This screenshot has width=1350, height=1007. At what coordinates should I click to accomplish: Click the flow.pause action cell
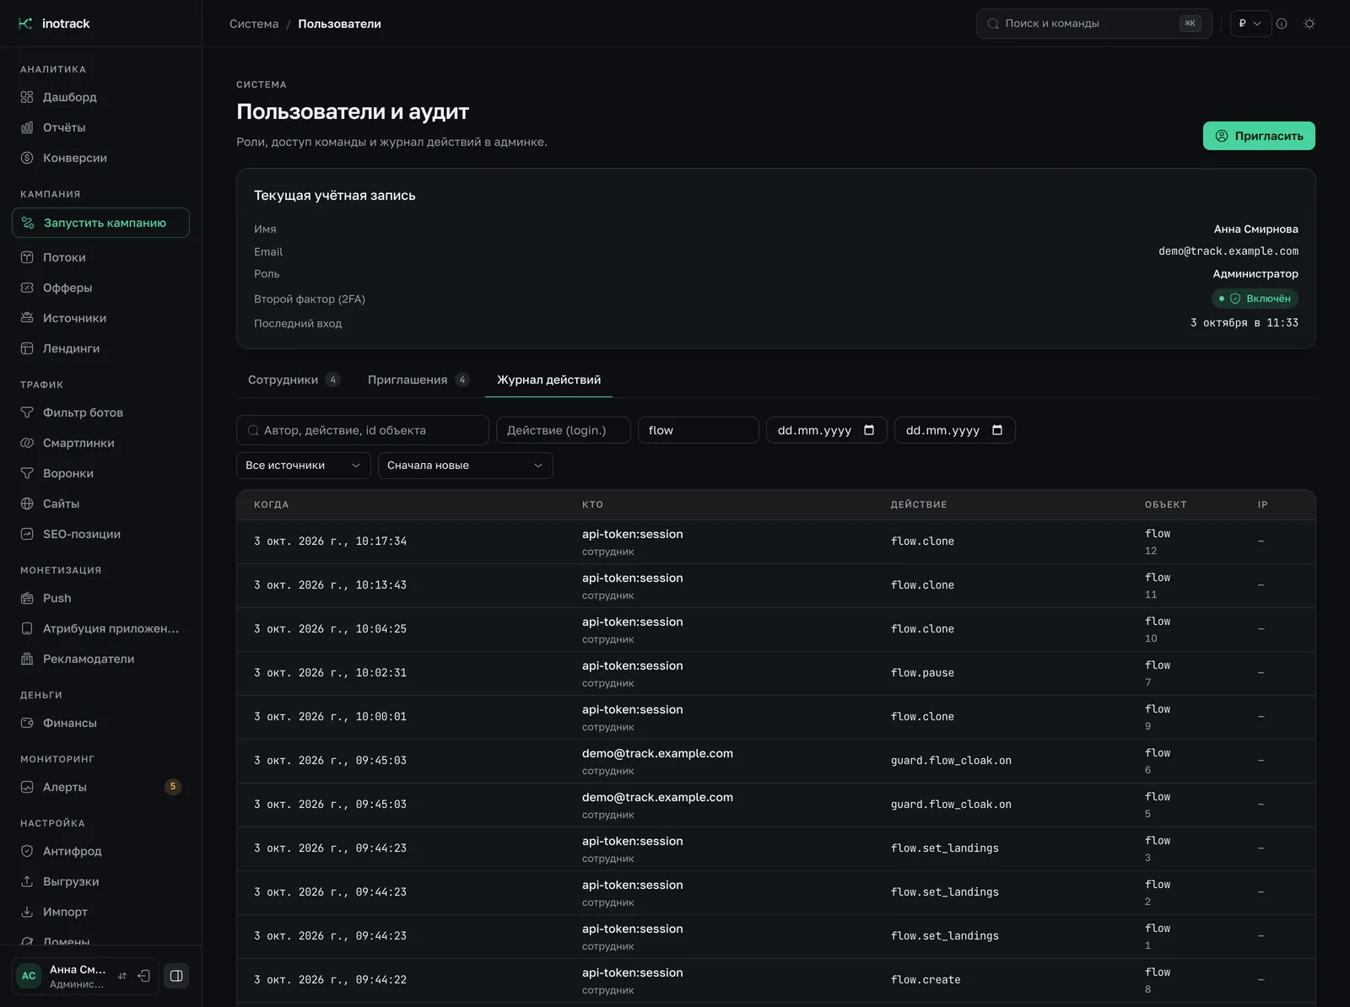(922, 673)
